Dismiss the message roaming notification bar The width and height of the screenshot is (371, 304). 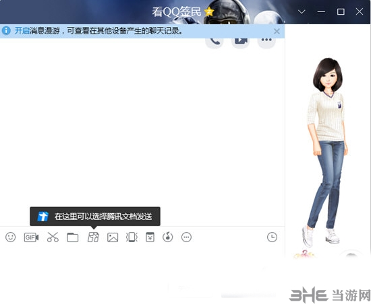pyautogui.click(x=277, y=31)
